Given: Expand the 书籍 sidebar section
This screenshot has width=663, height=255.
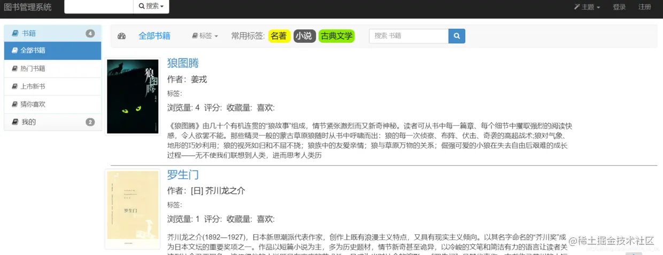Looking at the screenshot, I should point(52,33).
